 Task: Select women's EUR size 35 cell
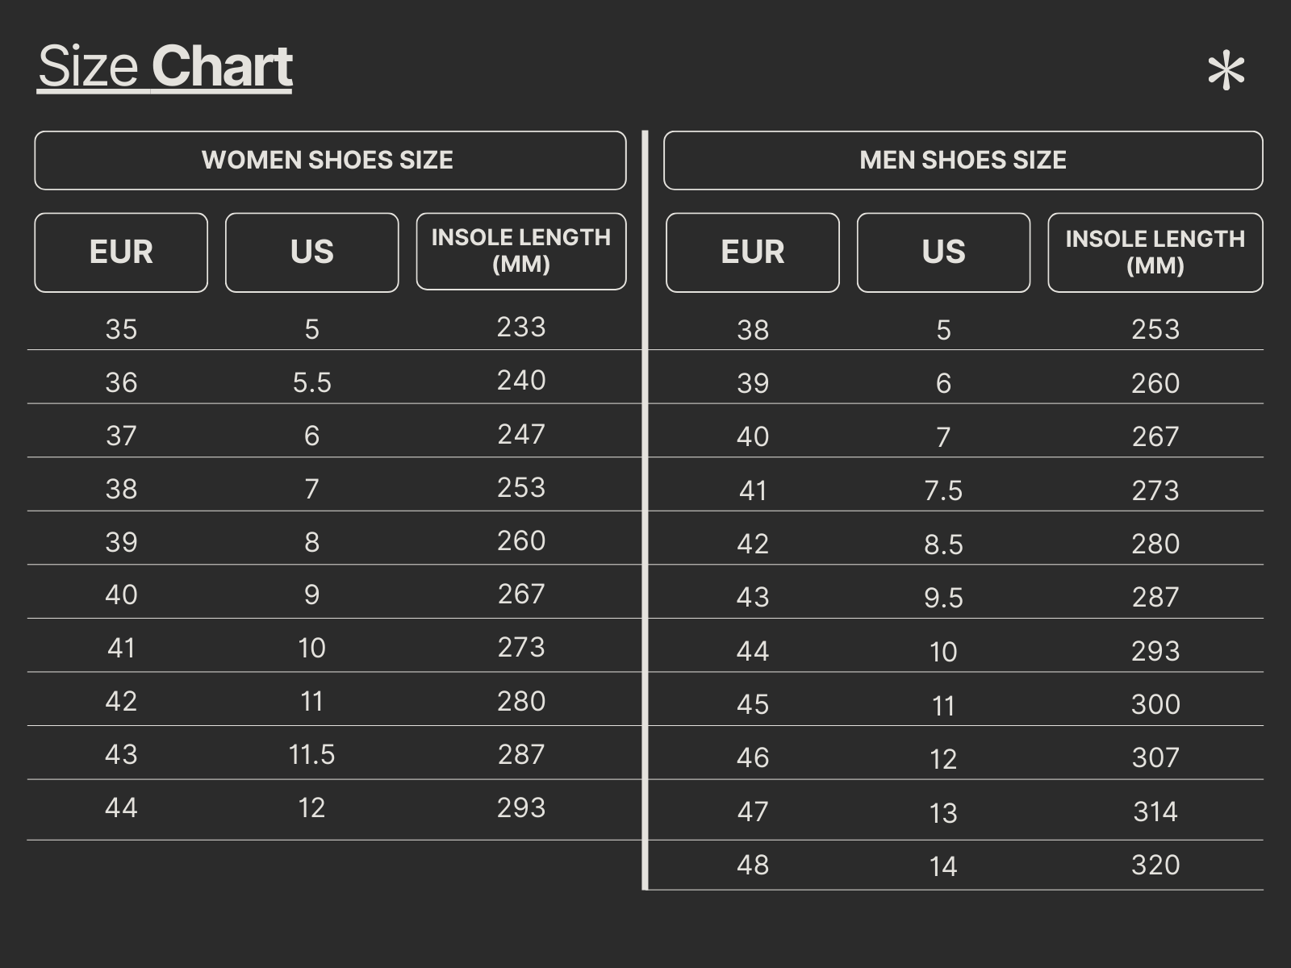click(x=121, y=329)
